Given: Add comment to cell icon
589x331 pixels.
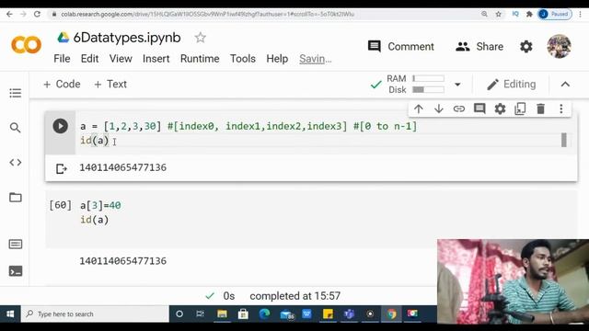Looking at the screenshot, I should pos(479,108).
